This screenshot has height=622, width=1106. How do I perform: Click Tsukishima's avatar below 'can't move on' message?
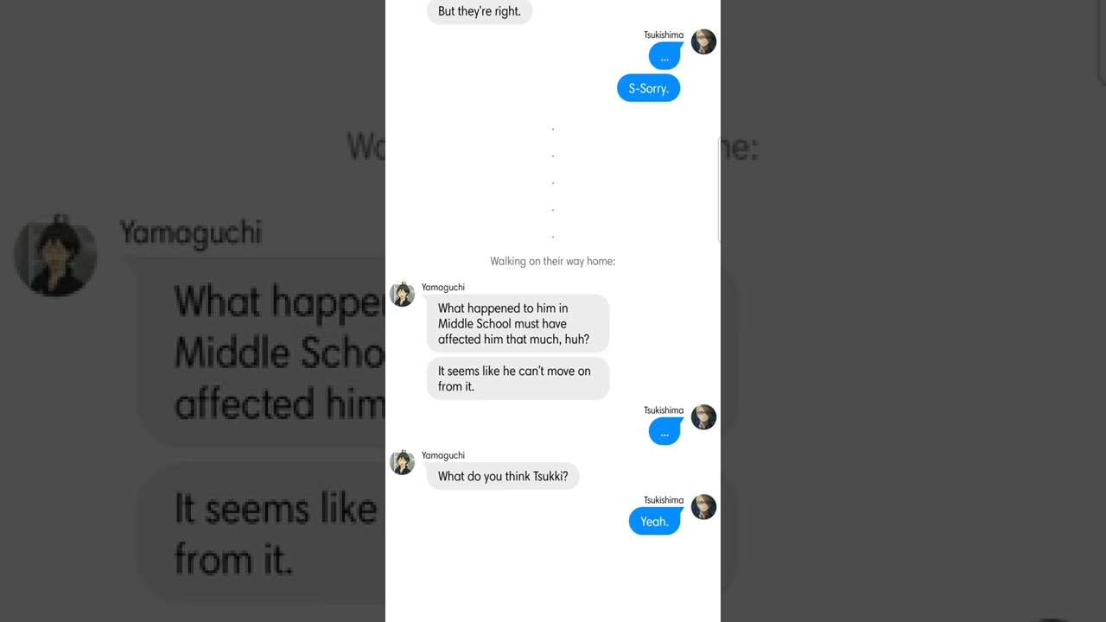tap(703, 417)
